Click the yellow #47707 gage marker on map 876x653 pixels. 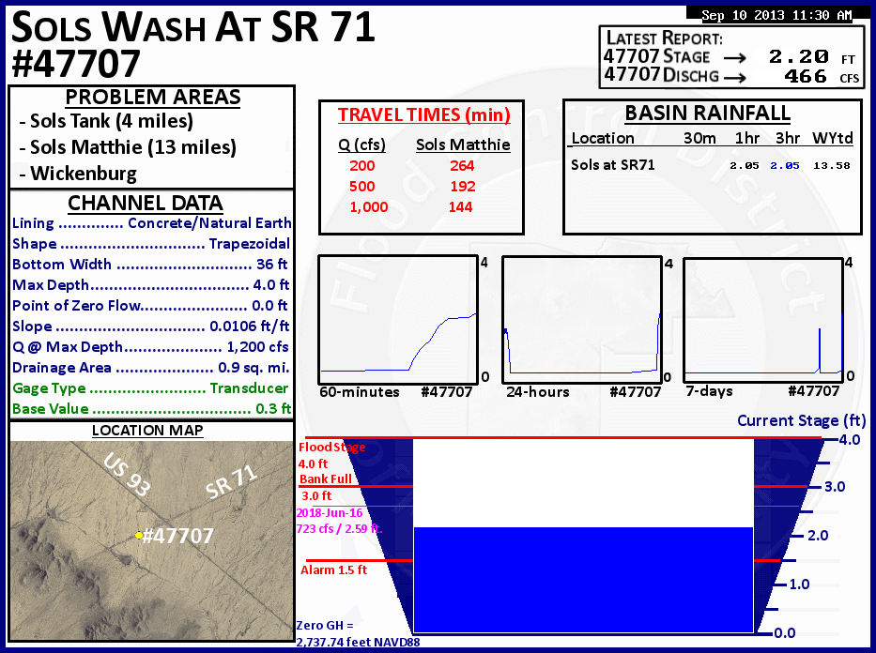pos(139,535)
